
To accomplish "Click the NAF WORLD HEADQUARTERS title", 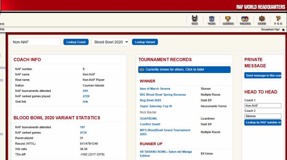I will point(261,7).
